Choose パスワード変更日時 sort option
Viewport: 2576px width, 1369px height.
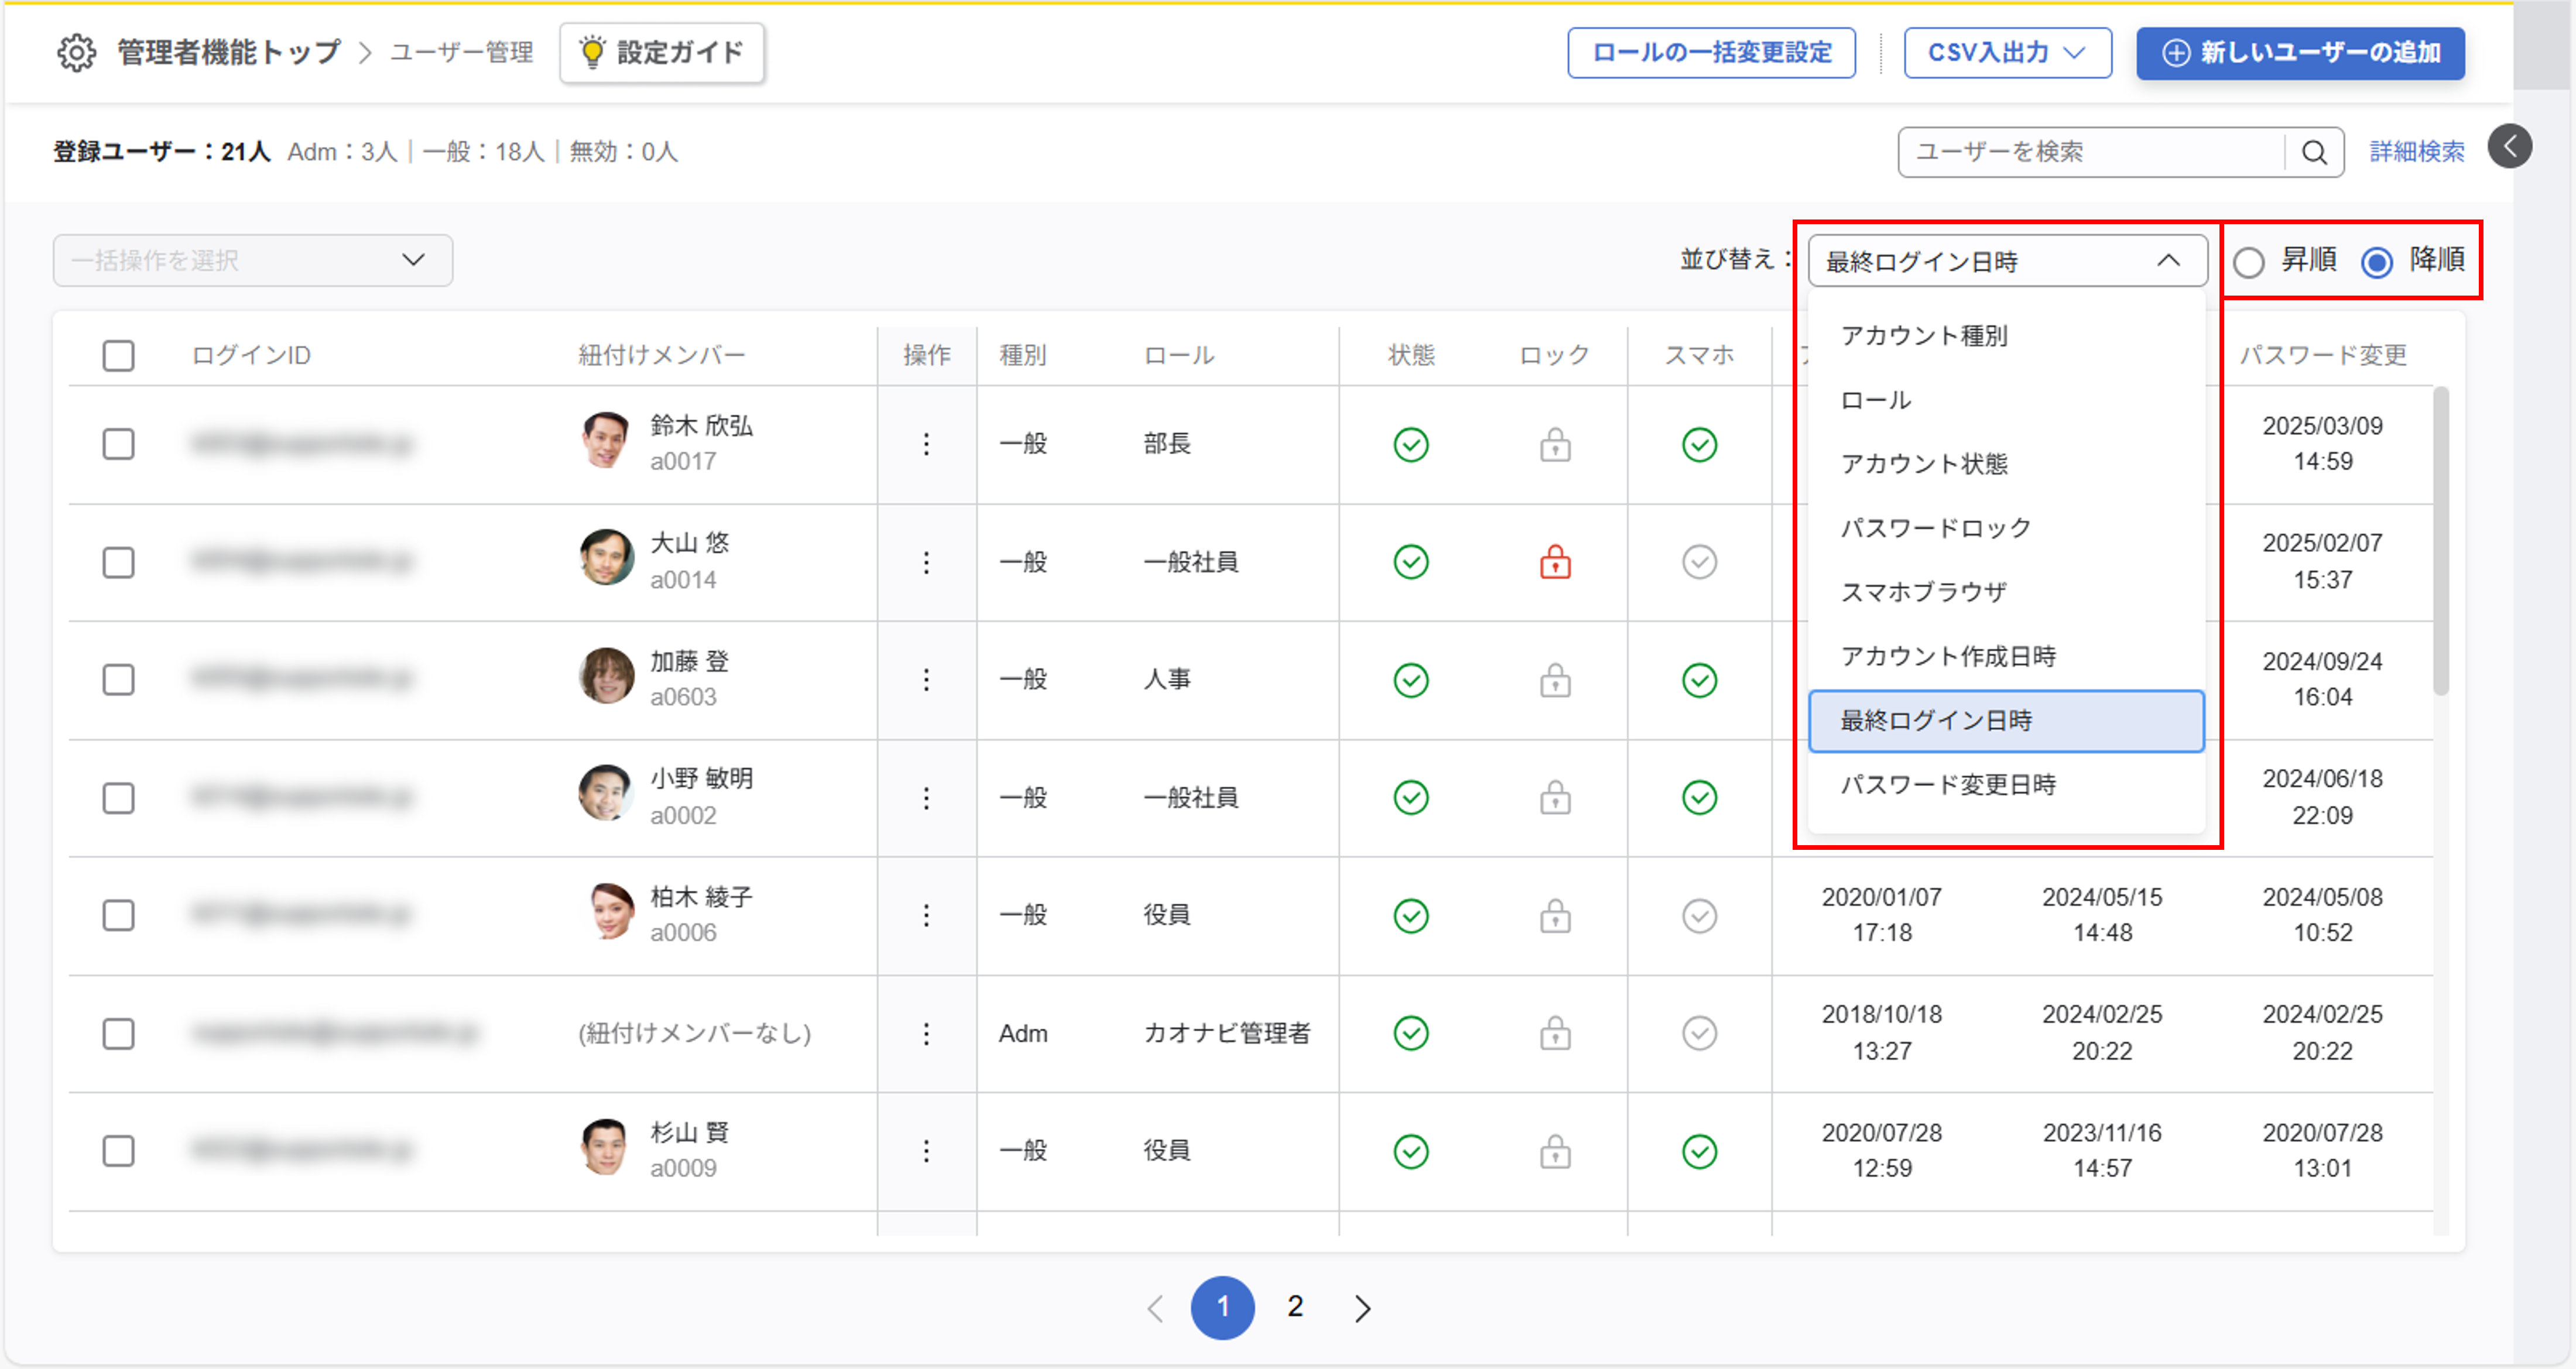2006,785
